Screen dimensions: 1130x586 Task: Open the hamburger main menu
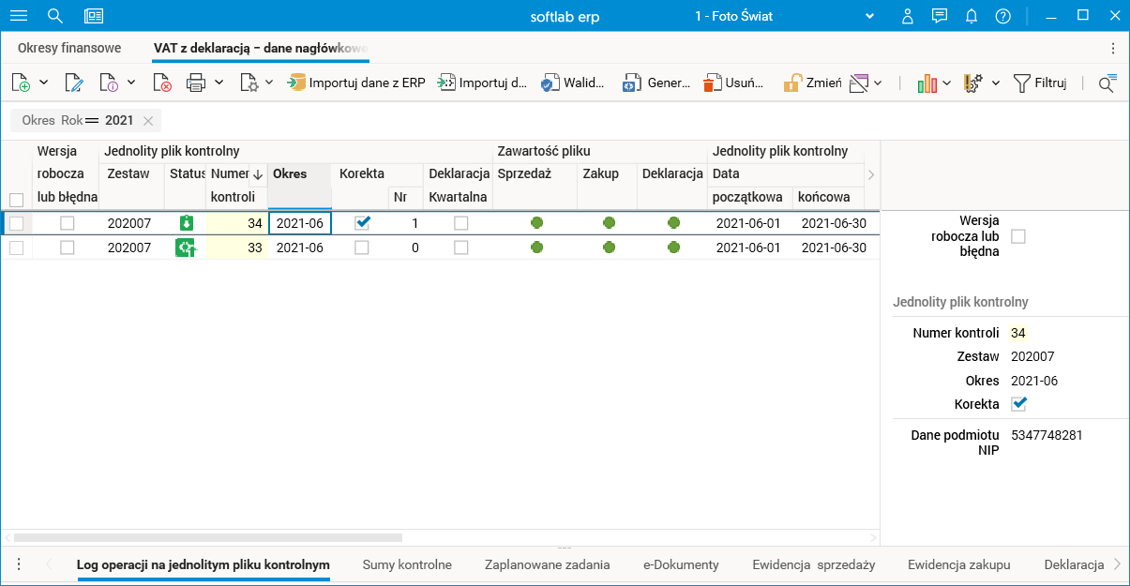(19, 16)
